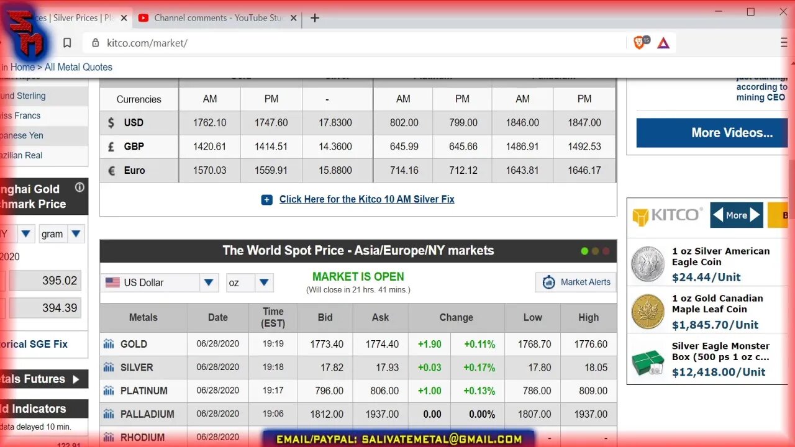795x447 pixels.
Task: Click the Silver Eagle Monster Box product
Action: point(720,351)
